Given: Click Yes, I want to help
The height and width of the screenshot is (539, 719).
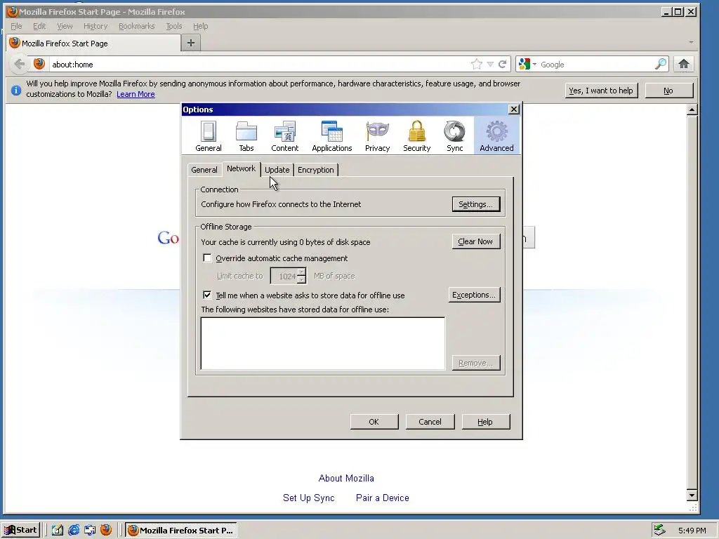Looking at the screenshot, I should pyautogui.click(x=601, y=91).
